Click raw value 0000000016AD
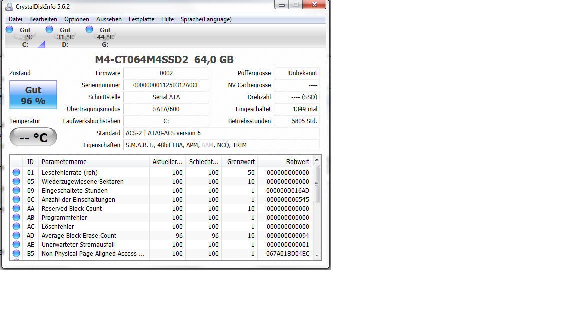The width and height of the screenshot is (577, 325). click(288, 190)
